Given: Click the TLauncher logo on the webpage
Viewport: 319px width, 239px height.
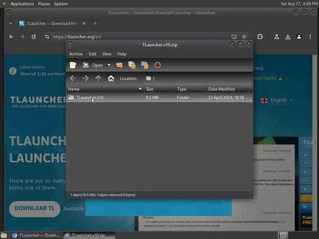Looking at the screenshot, I should [x=38, y=102].
